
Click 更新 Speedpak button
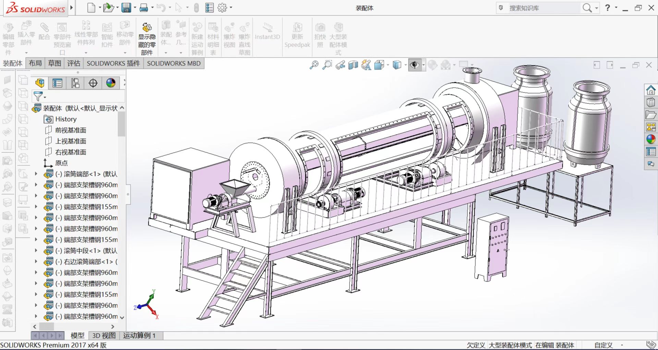point(297,36)
